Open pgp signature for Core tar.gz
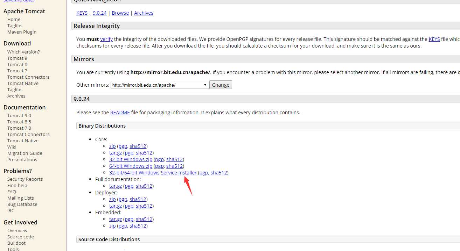This screenshot has height=251, width=460. click(x=129, y=153)
